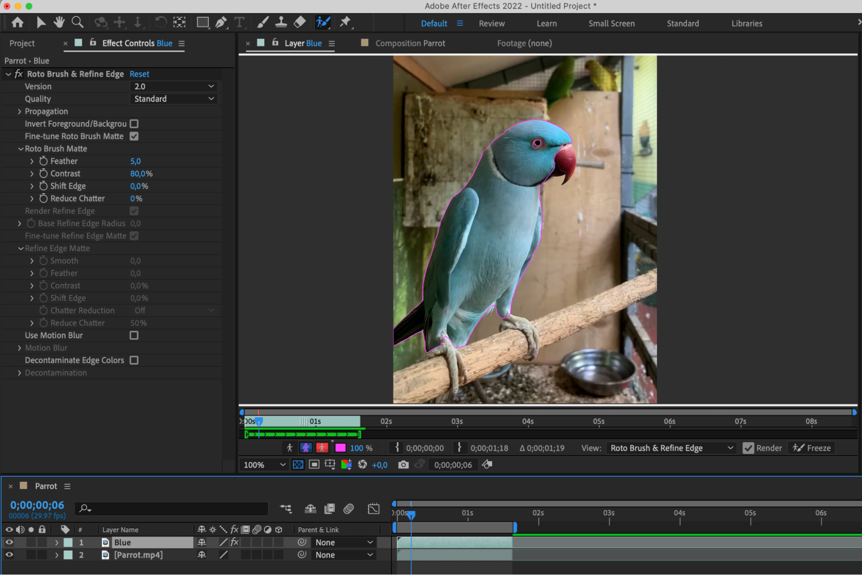
Task: Enable Use Motion Blur checkbox
Action: tap(134, 335)
